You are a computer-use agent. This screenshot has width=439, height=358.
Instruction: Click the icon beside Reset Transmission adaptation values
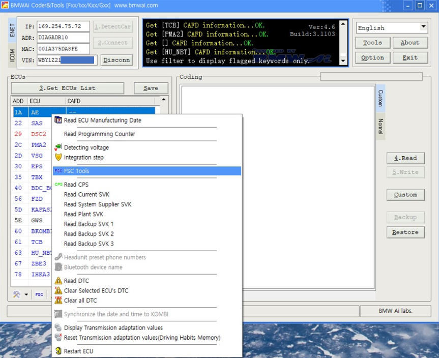pos(58,337)
